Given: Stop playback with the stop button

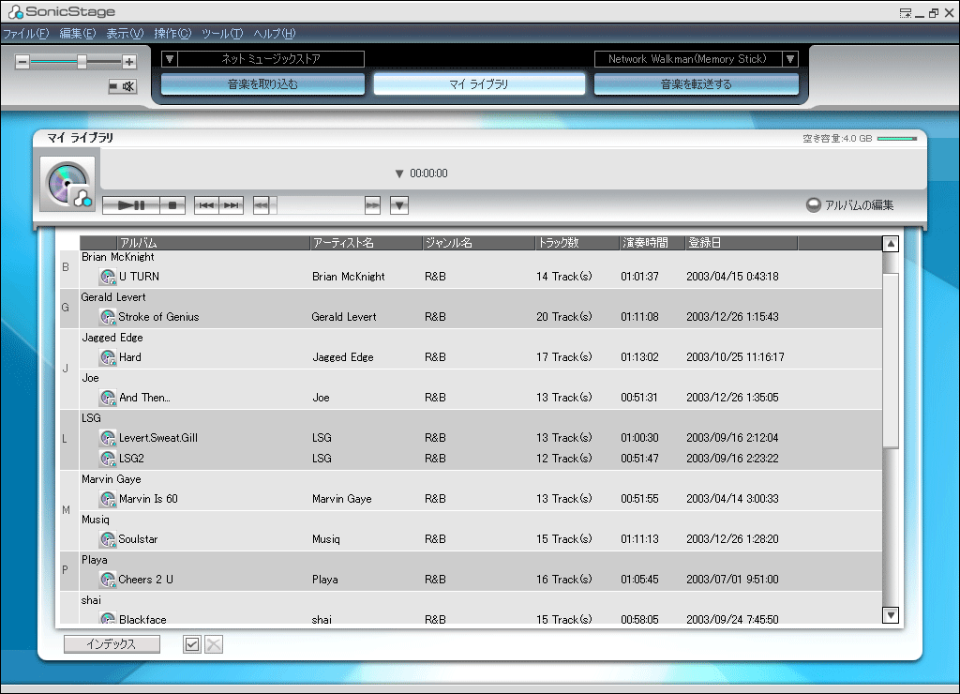Looking at the screenshot, I should 172,205.
